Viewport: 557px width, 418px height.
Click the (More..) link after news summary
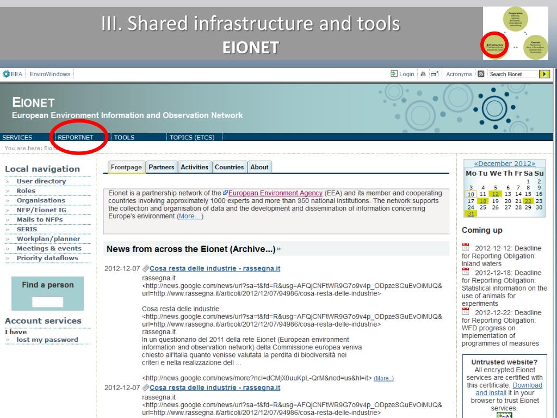pos(383,379)
